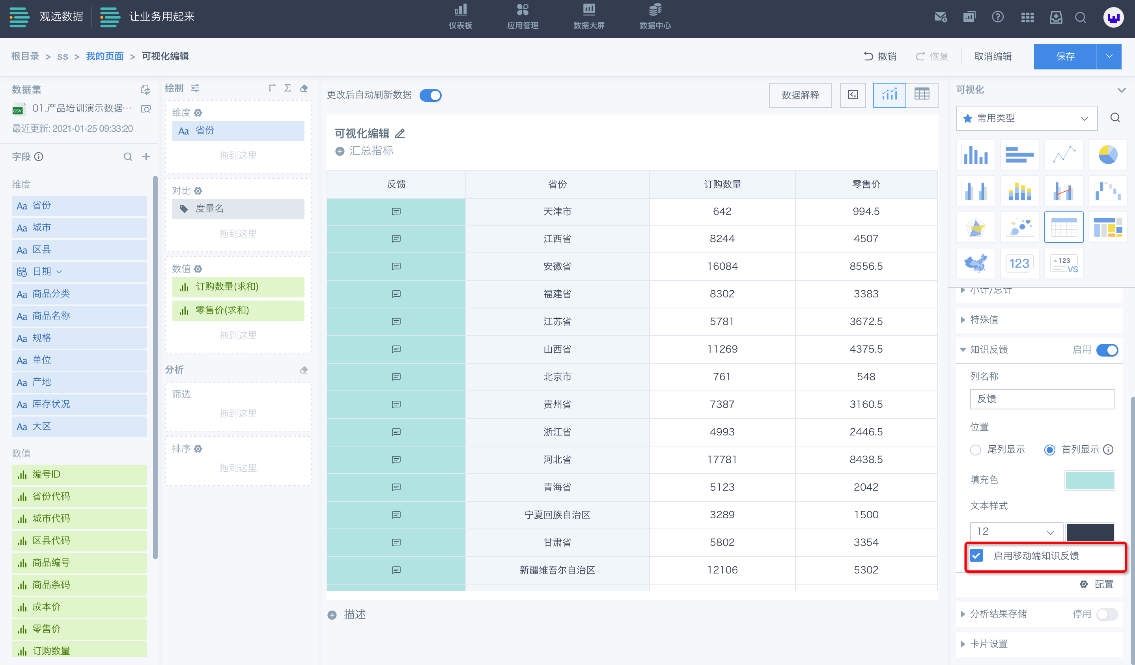The width and height of the screenshot is (1135, 665).
Task: Open the save options dropdown arrow
Action: [x=1109, y=56]
